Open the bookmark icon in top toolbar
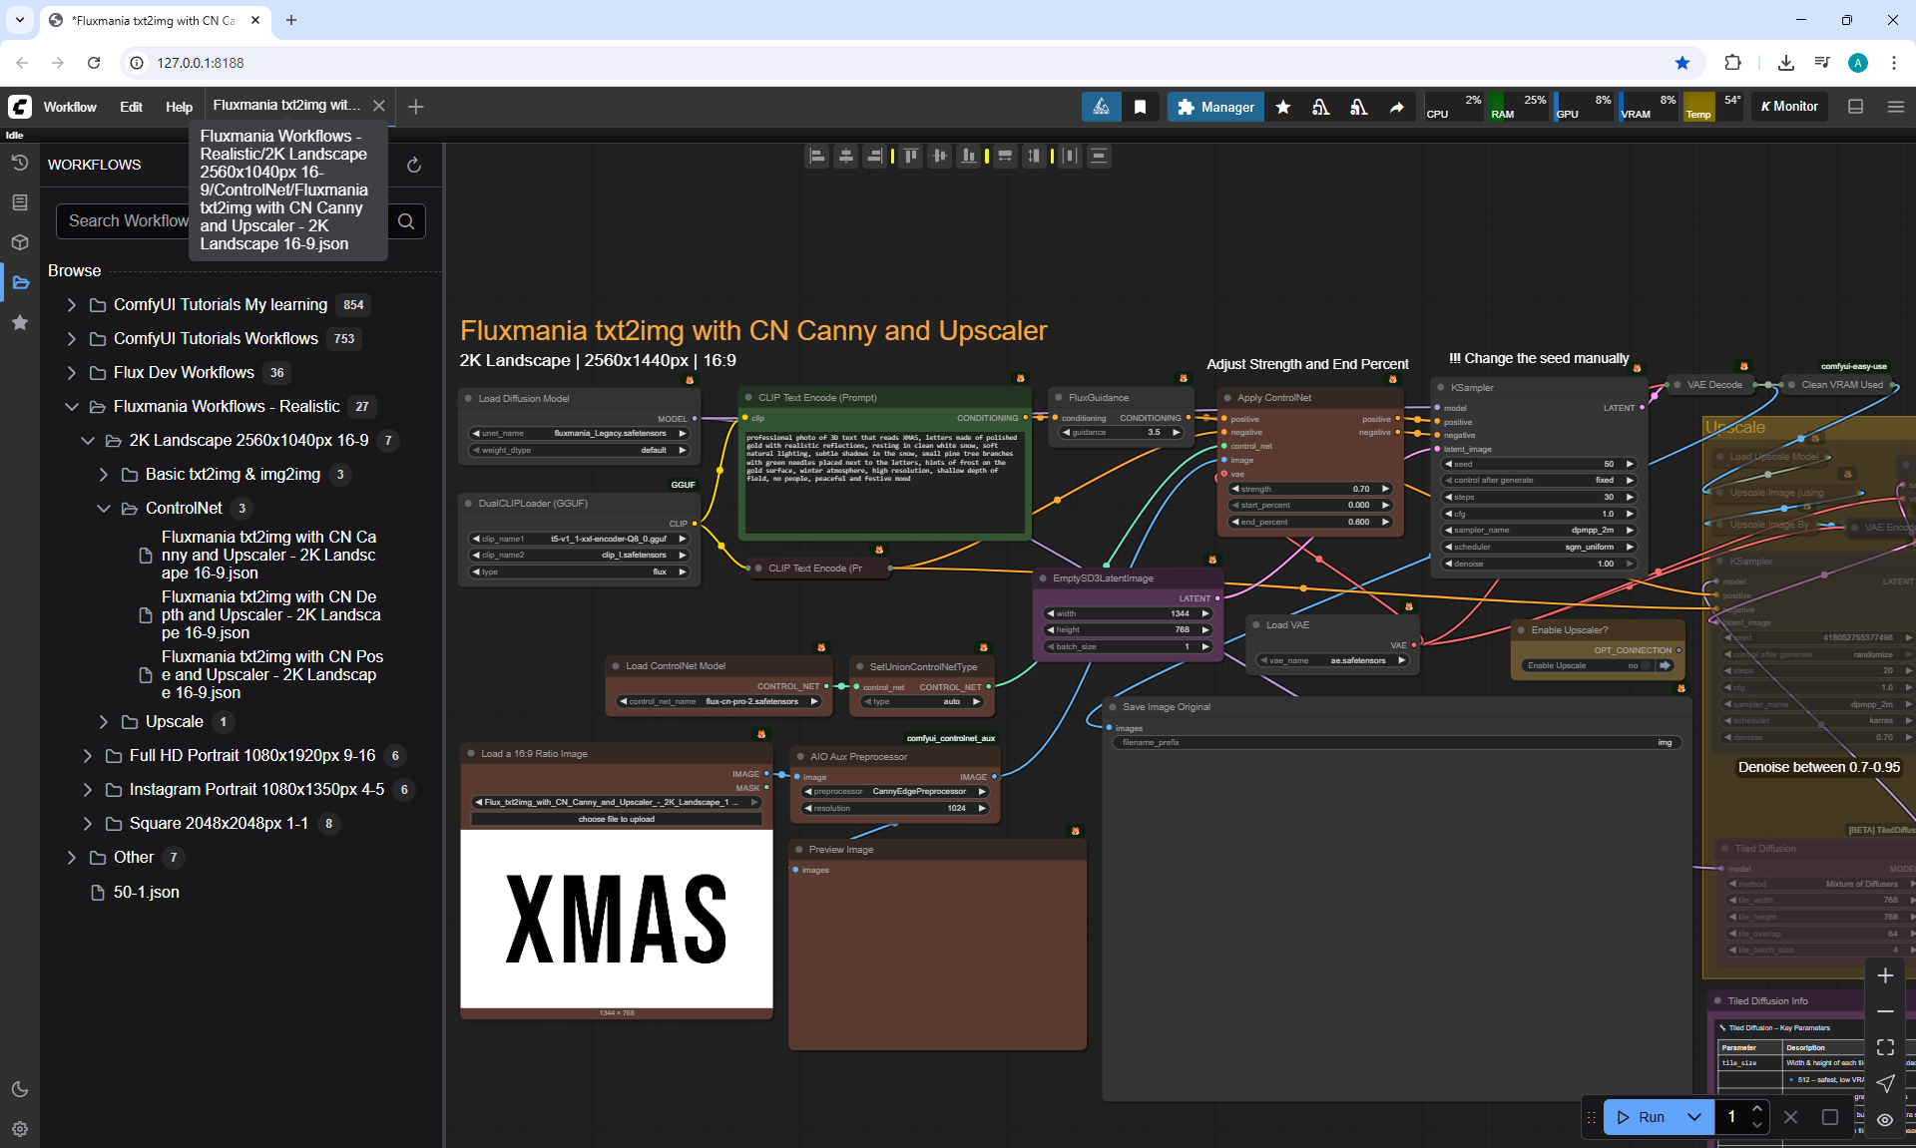Image resolution: width=1916 pixels, height=1148 pixels. (1140, 107)
